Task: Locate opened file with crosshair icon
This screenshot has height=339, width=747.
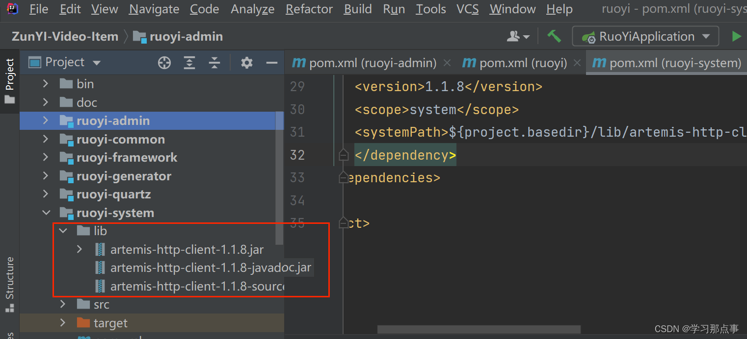Action: click(164, 62)
